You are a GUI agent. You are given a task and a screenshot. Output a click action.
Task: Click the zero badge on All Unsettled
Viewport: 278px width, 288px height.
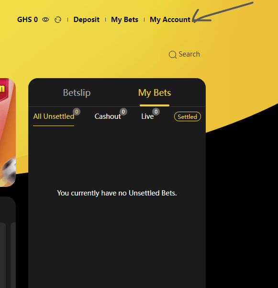(x=77, y=112)
